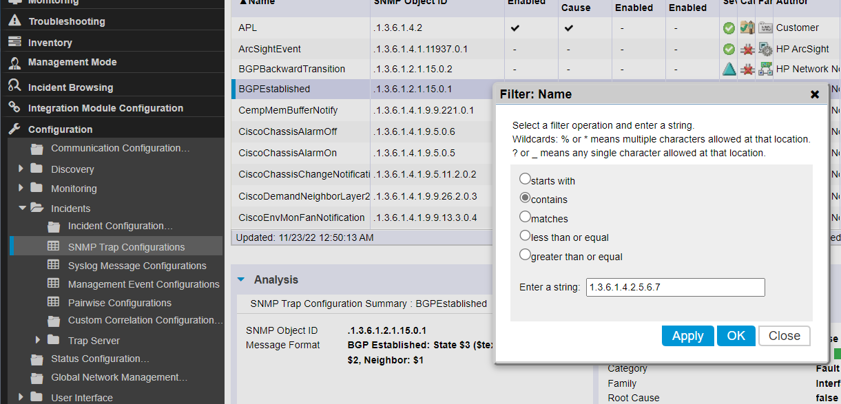Click the Incident Browsing icon
The width and height of the screenshot is (841, 404).
(x=14, y=87)
